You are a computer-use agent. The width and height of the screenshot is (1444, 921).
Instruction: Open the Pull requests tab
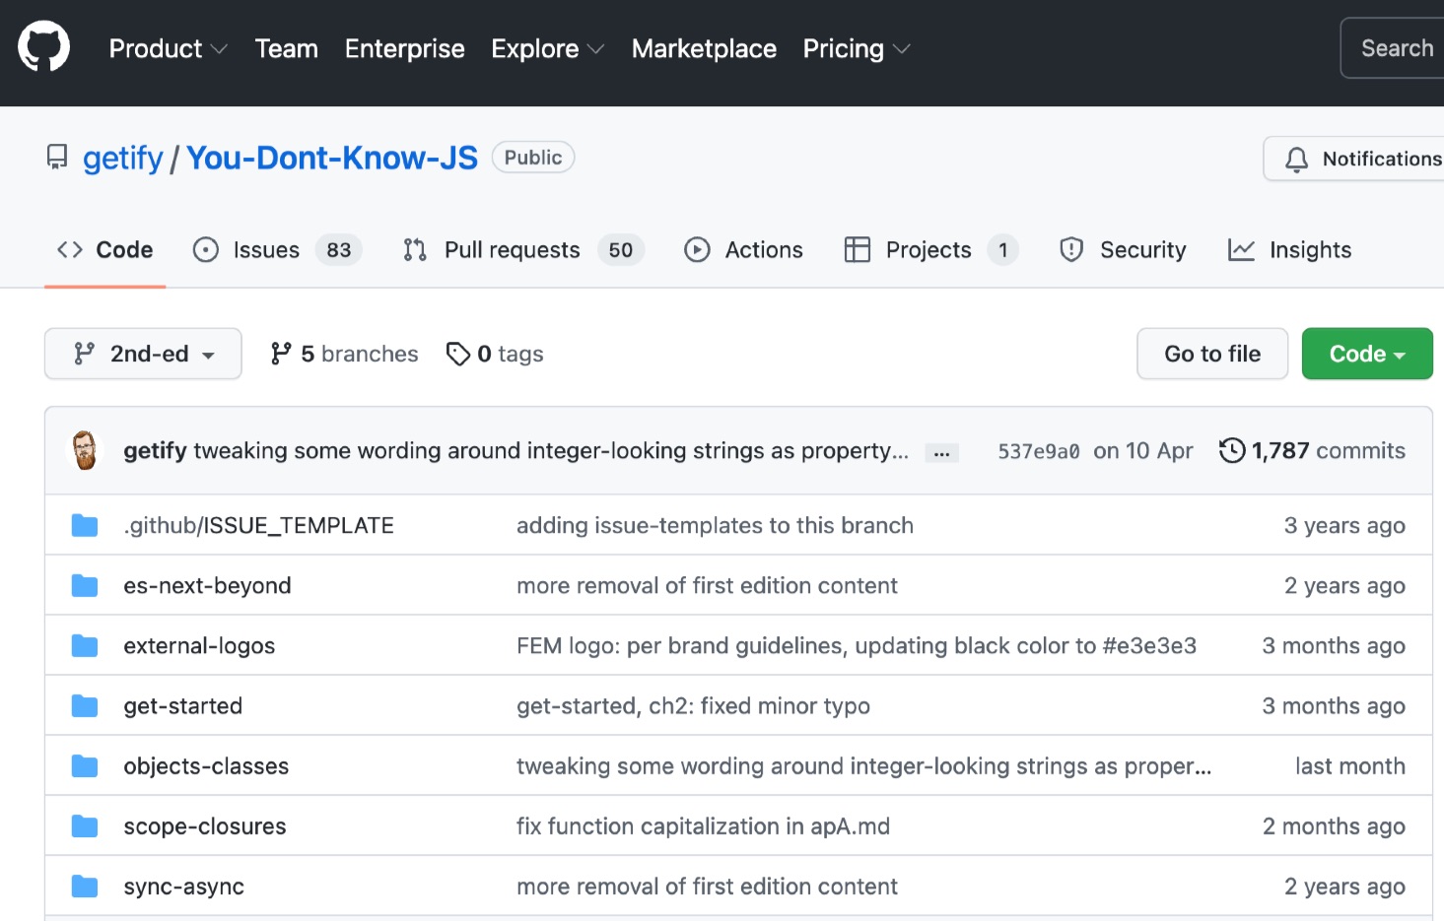512,250
